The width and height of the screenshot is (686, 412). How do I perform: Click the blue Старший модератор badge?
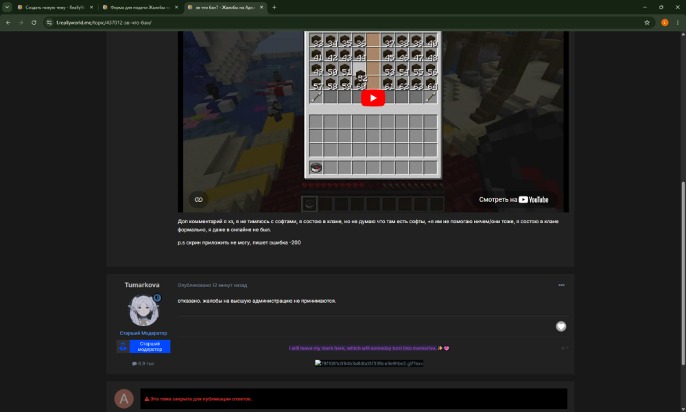coord(143,346)
